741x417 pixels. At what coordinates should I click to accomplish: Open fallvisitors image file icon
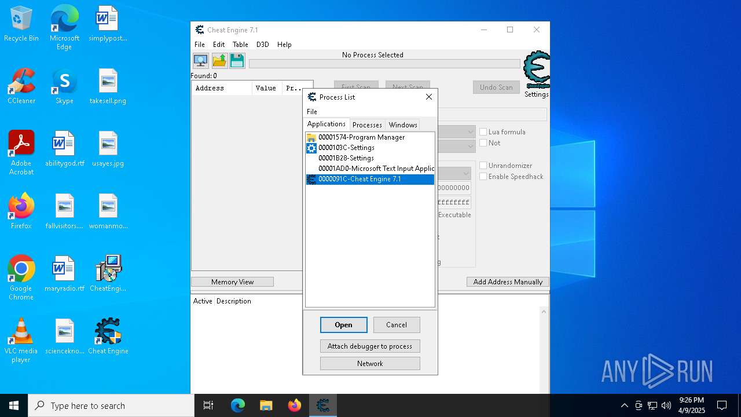[x=64, y=212]
